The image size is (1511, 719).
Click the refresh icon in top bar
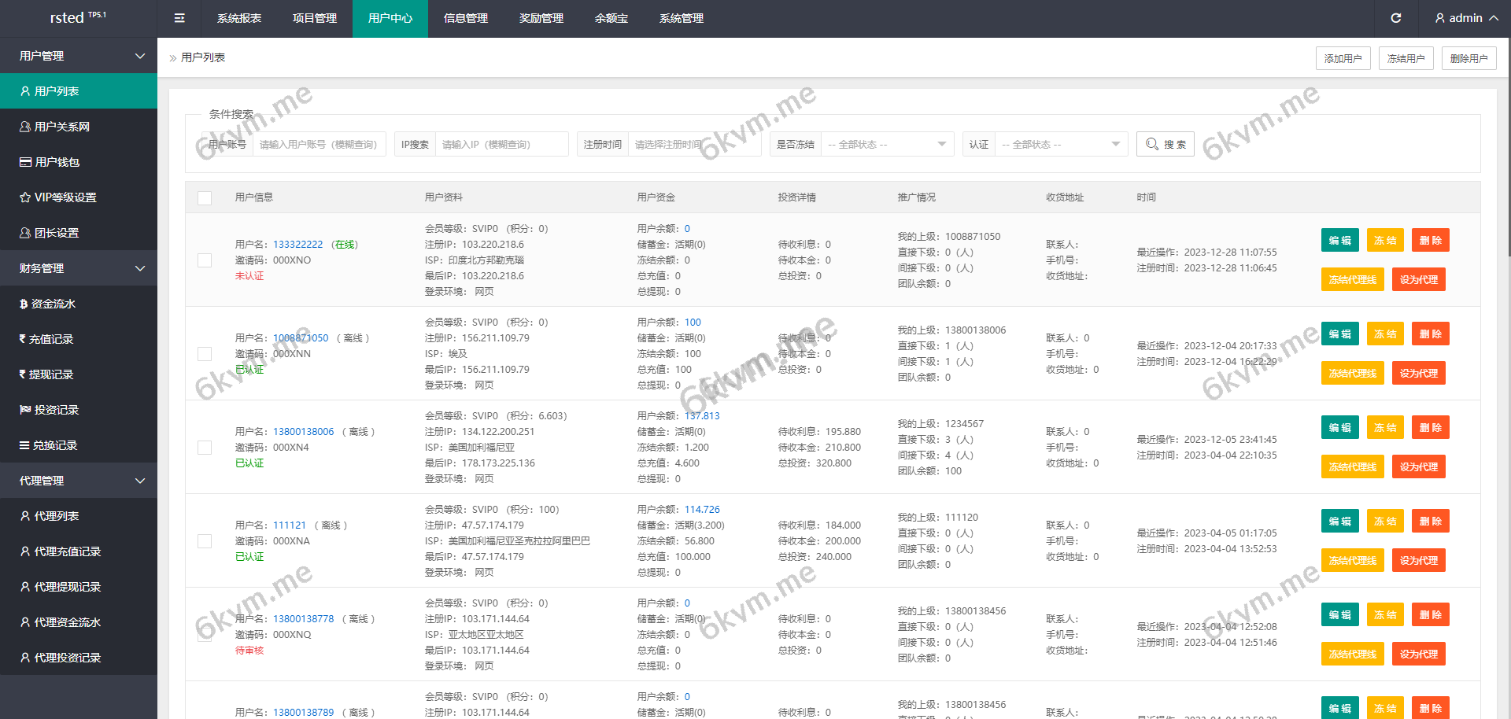pos(1396,18)
